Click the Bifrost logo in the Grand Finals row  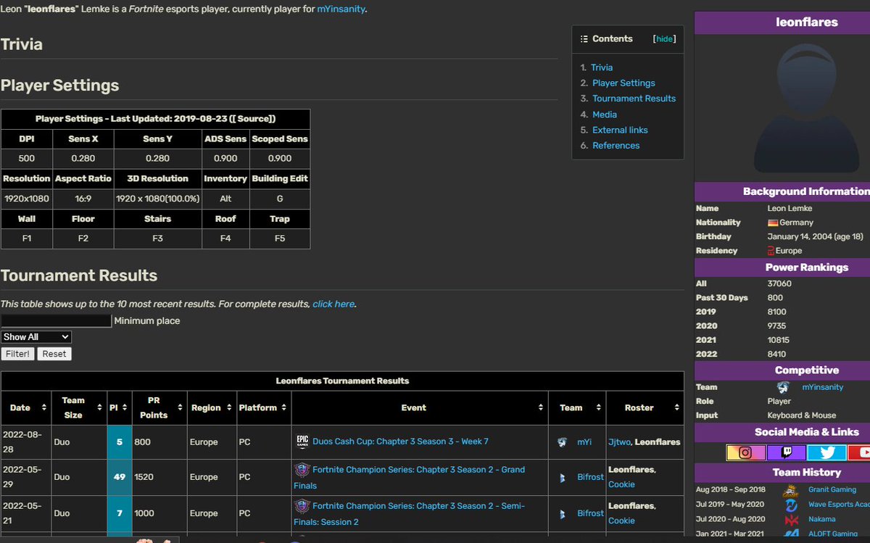coord(562,477)
